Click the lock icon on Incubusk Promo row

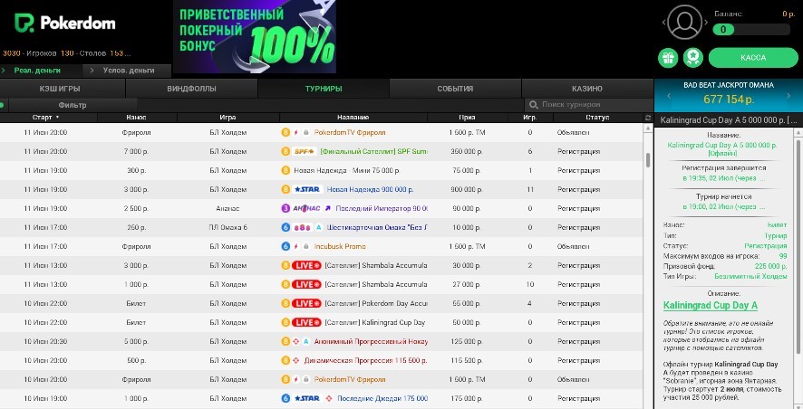pos(305,246)
